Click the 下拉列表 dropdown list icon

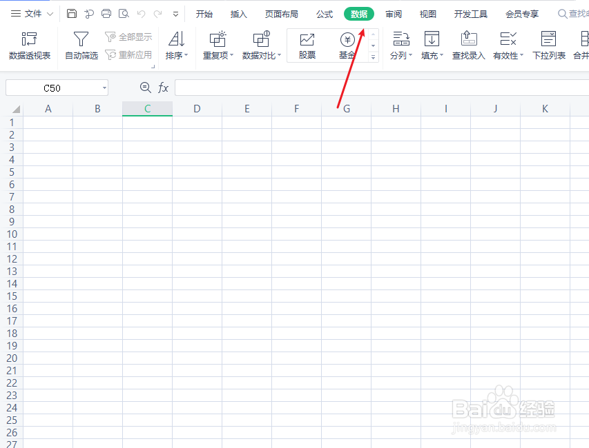[x=548, y=45]
